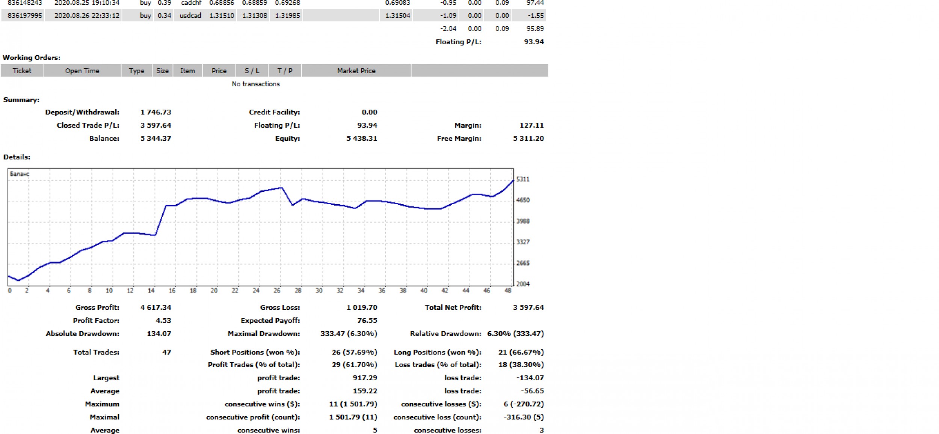939x434 pixels.
Task: Click the Price column header
Action: click(219, 71)
